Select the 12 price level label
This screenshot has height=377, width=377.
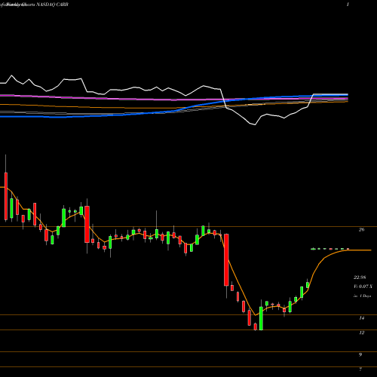coord(361,333)
